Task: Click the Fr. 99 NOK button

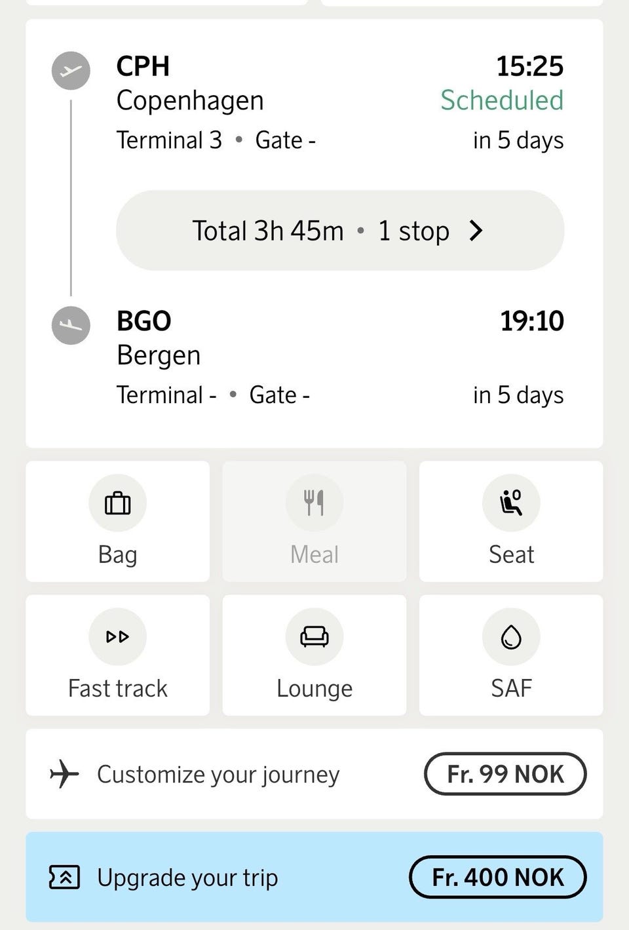Action: coord(505,774)
